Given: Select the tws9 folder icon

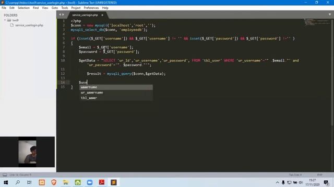Looking at the screenshot, I should 9,20.
